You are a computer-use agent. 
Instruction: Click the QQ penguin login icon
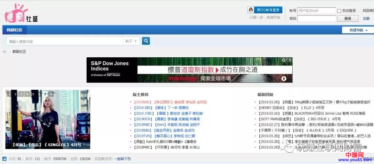point(251,10)
